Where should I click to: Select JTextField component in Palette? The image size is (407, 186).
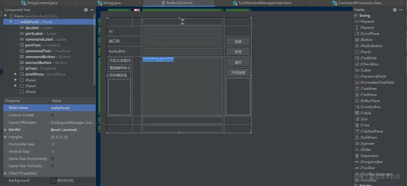coord(366,58)
